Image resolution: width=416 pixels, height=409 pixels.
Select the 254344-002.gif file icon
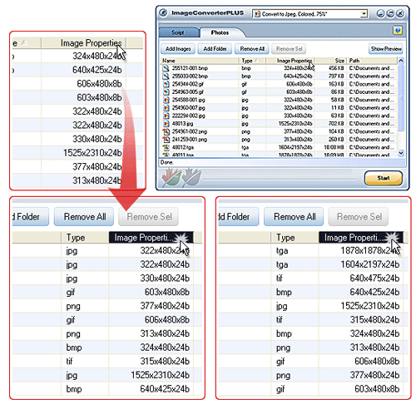pyautogui.click(x=166, y=84)
